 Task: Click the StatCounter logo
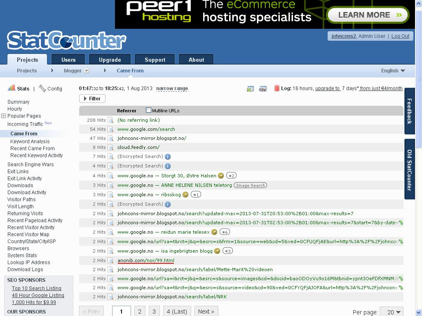pos(66,40)
